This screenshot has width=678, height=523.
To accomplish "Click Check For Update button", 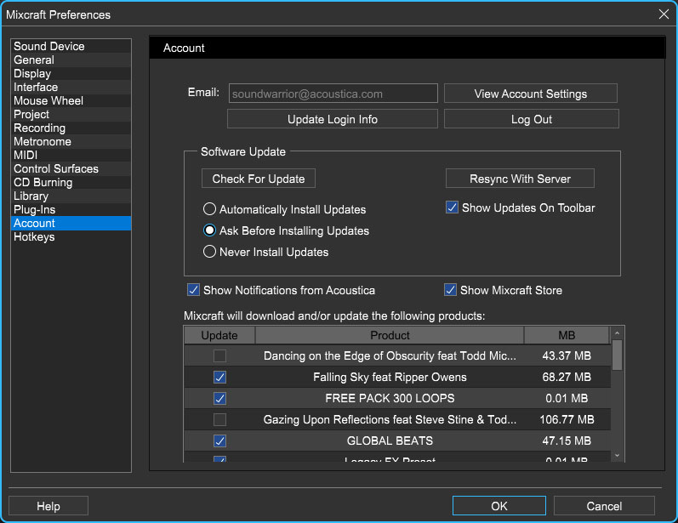I will (259, 179).
